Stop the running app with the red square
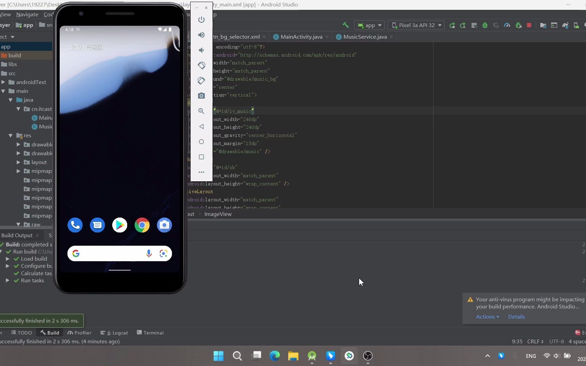 click(529, 25)
